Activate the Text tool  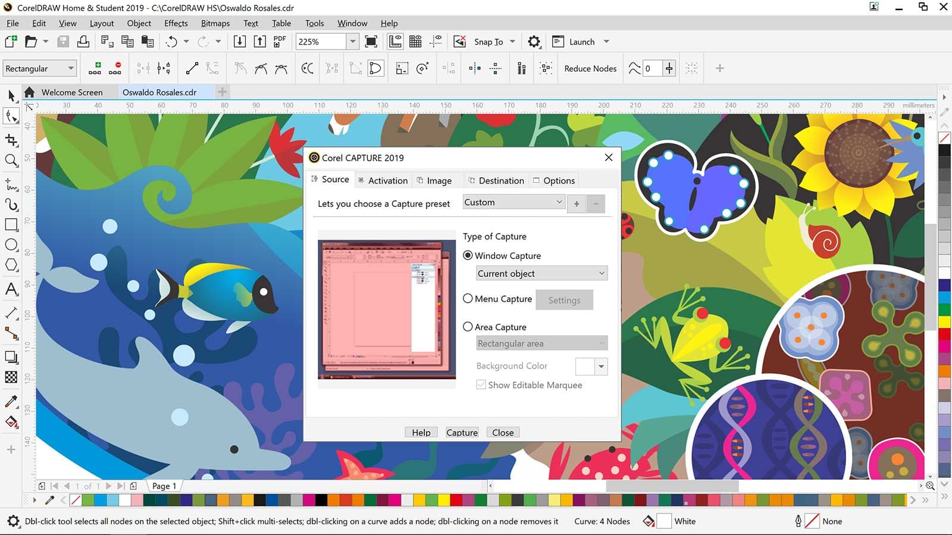click(x=11, y=289)
